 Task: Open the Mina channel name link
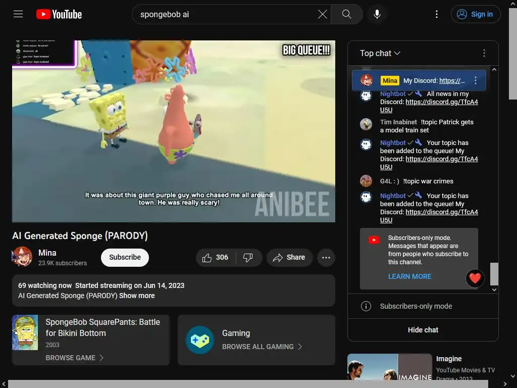47,253
